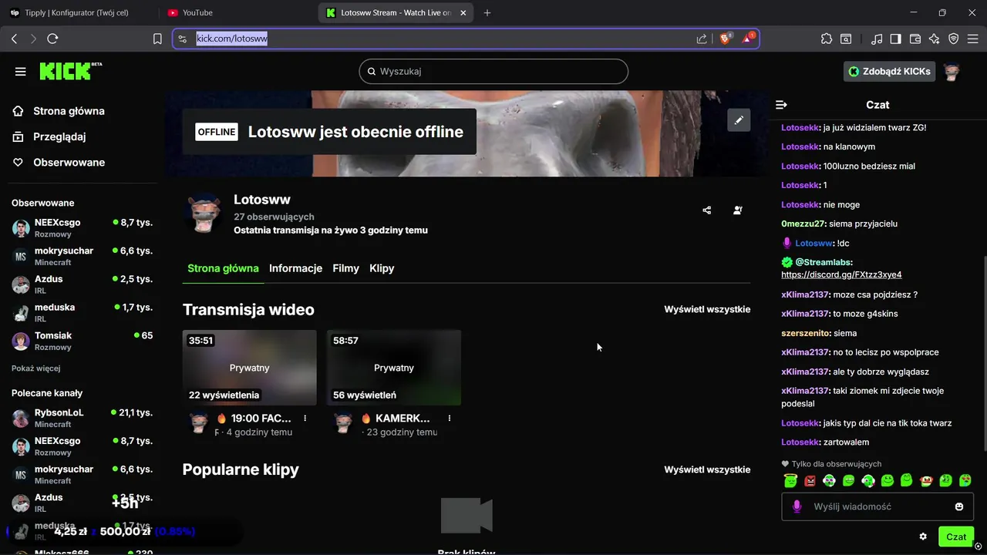
Task: Insert the red clown-haired emote
Action: pyautogui.click(x=926, y=480)
